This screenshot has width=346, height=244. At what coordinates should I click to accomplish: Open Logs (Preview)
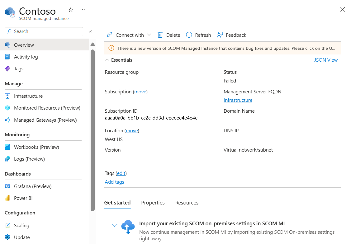point(30,159)
